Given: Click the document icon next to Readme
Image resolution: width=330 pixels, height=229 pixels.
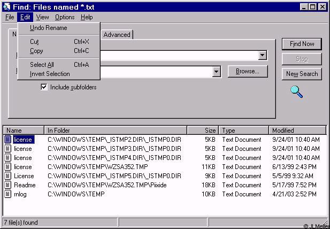Looking at the screenshot, I should [8, 185].
